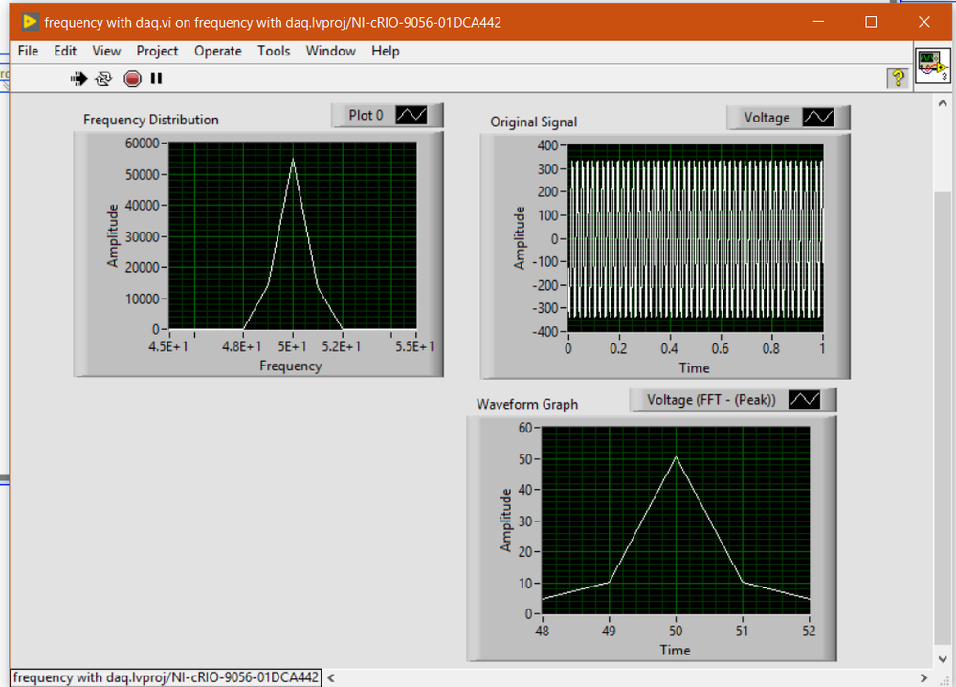Maximize the frequency with daq.vi window

(x=871, y=22)
